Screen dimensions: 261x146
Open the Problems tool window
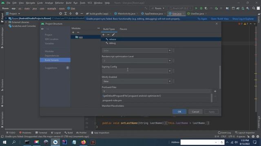point(25,133)
